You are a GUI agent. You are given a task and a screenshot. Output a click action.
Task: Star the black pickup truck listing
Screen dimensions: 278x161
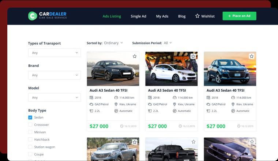194,142
